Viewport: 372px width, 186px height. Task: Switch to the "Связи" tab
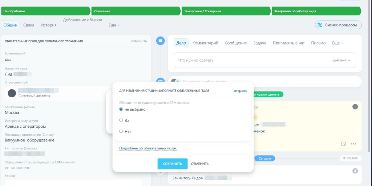pyautogui.click(x=29, y=25)
